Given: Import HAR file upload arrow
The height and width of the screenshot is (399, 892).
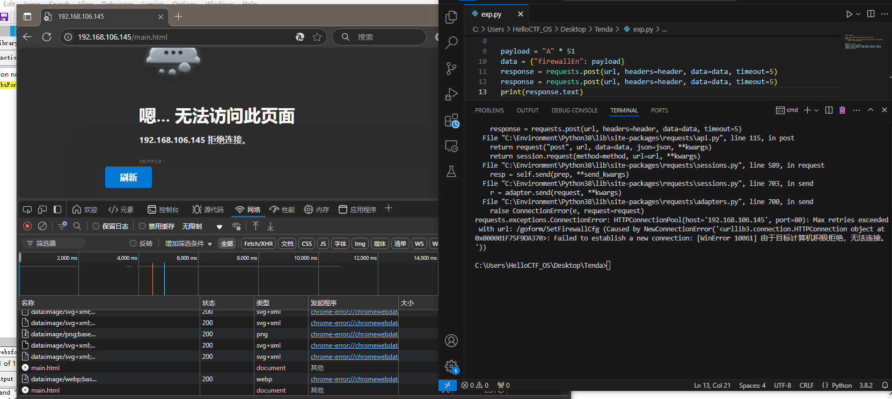Looking at the screenshot, I should 255,226.
